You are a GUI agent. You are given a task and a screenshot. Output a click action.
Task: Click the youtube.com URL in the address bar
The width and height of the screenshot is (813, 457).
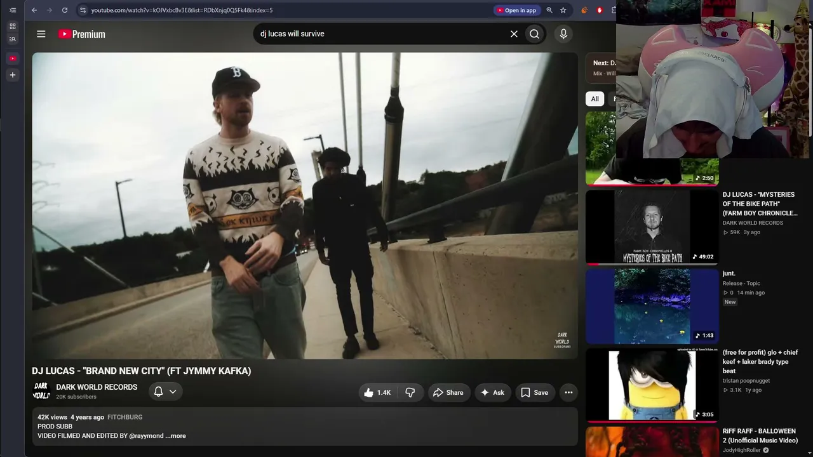click(x=182, y=10)
